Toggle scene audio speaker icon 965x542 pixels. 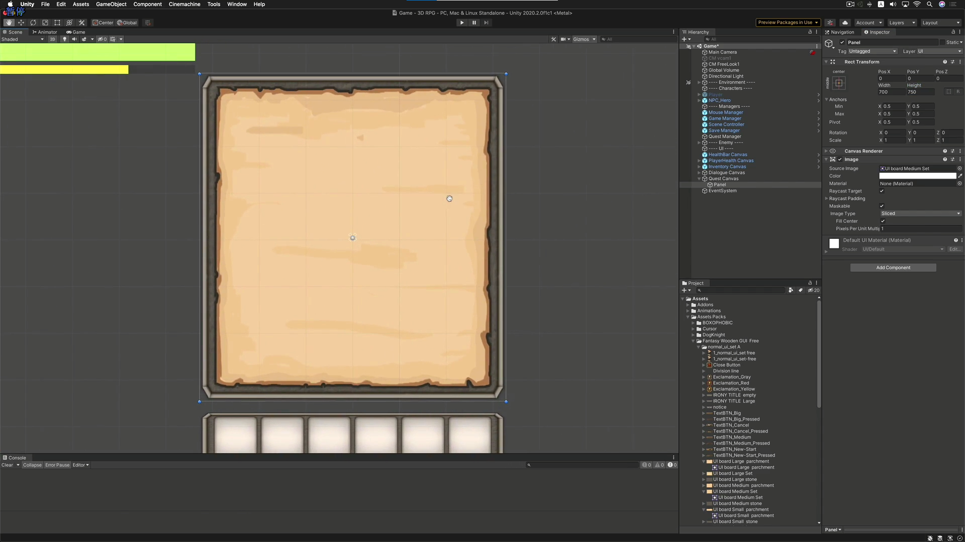coord(74,39)
